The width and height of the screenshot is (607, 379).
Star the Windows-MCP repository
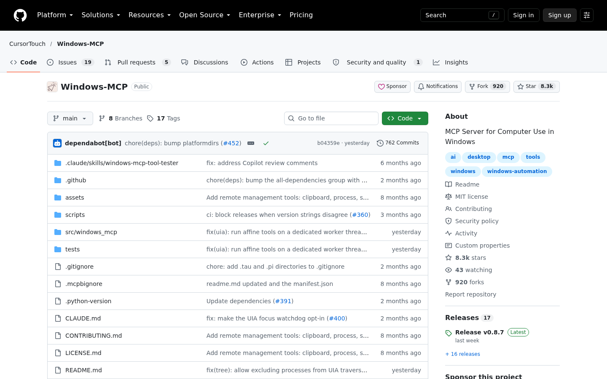536,87
